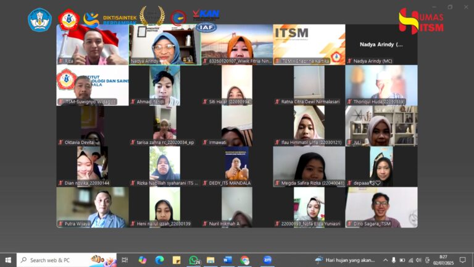Select JULI's video tile

click(381, 126)
